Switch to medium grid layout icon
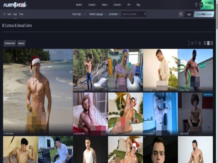Screen dimensions: 218x163 [208, 43]
